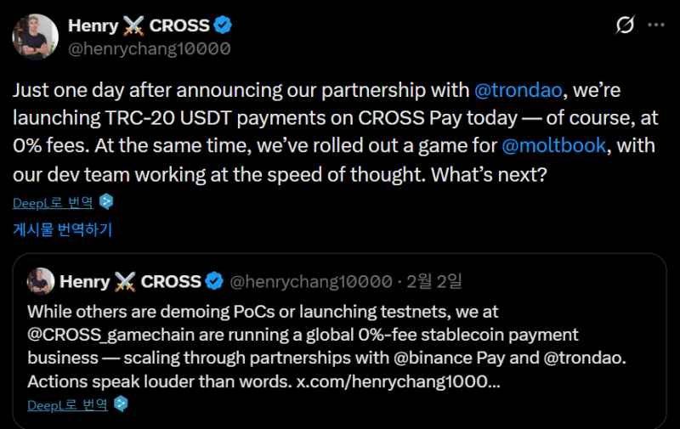The height and width of the screenshot is (429, 680).
Task: Click the small avatar in quoted post
Action: click(41, 280)
